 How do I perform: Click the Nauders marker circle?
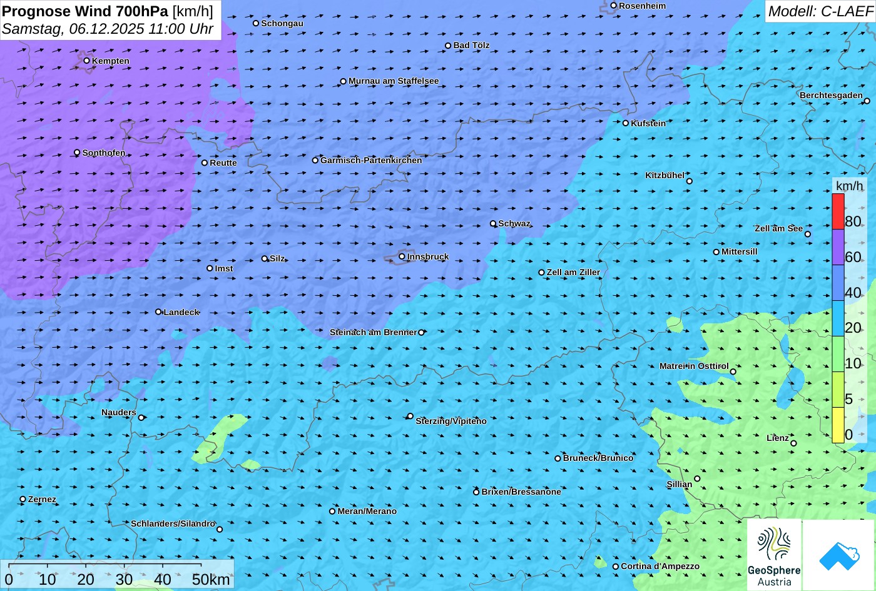[x=141, y=418]
